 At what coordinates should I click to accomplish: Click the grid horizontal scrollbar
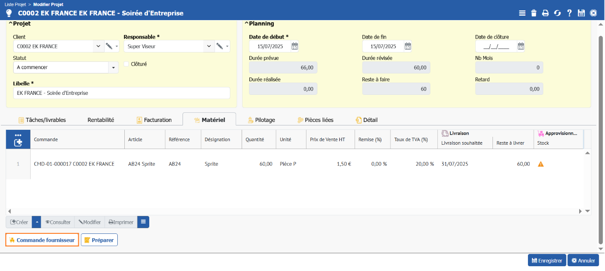tap(294, 211)
